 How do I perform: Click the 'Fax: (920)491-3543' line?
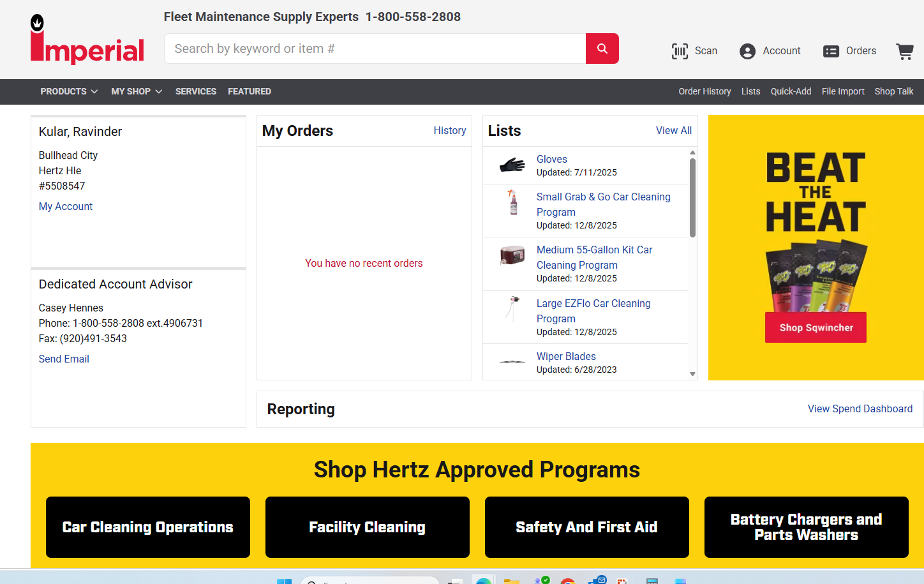pyautogui.click(x=83, y=338)
